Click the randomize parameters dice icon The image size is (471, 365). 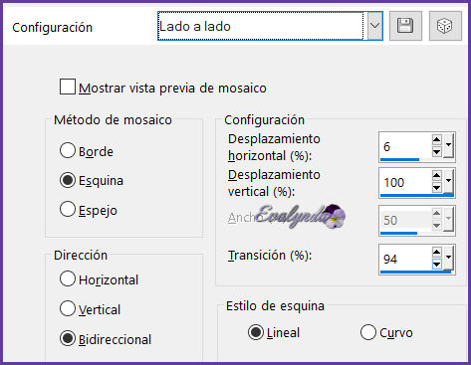tap(445, 26)
